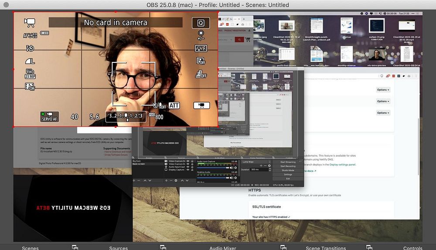Mute Desktop Audio speaker icon
This screenshot has width=436, height=250.
click(232, 178)
